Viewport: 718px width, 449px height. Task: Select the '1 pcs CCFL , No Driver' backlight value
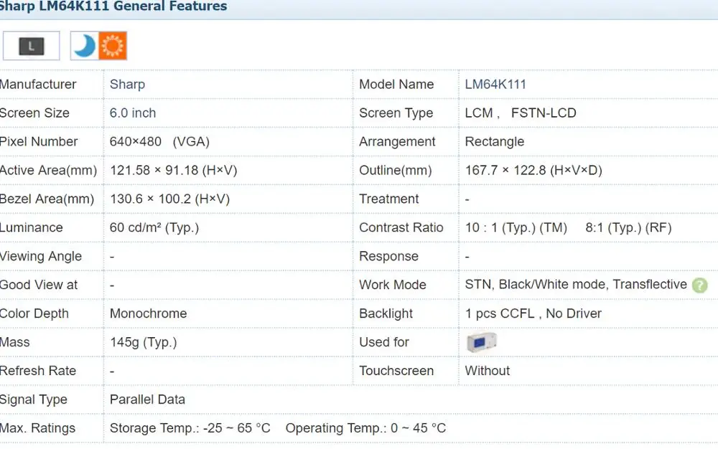533,313
